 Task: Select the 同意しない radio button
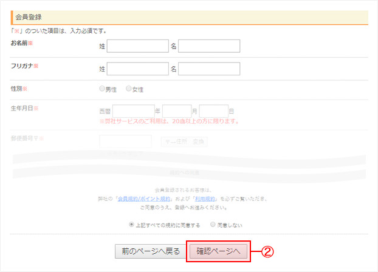coord(213,225)
